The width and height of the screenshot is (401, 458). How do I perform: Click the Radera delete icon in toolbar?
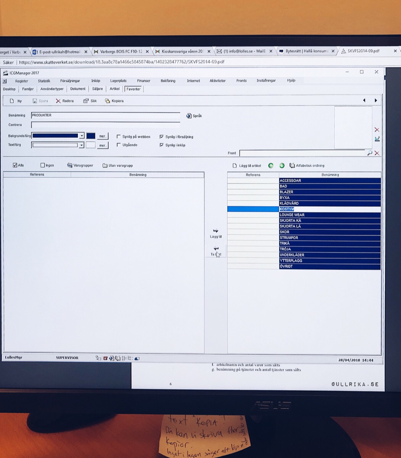click(x=58, y=101)
